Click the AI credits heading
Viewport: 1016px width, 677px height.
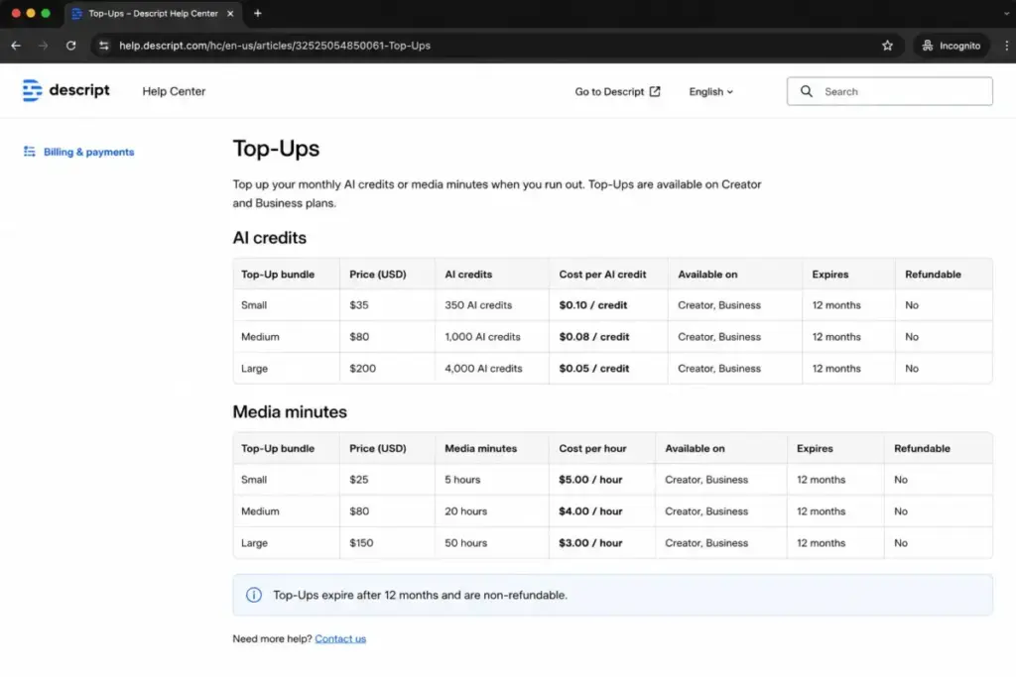[x=270, y=238]
